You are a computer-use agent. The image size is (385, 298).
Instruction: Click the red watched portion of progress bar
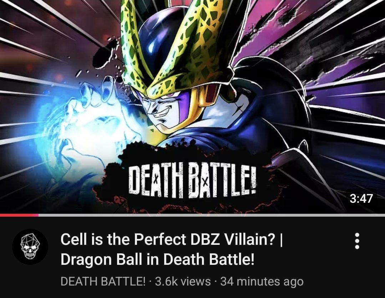tap(19, 215)
